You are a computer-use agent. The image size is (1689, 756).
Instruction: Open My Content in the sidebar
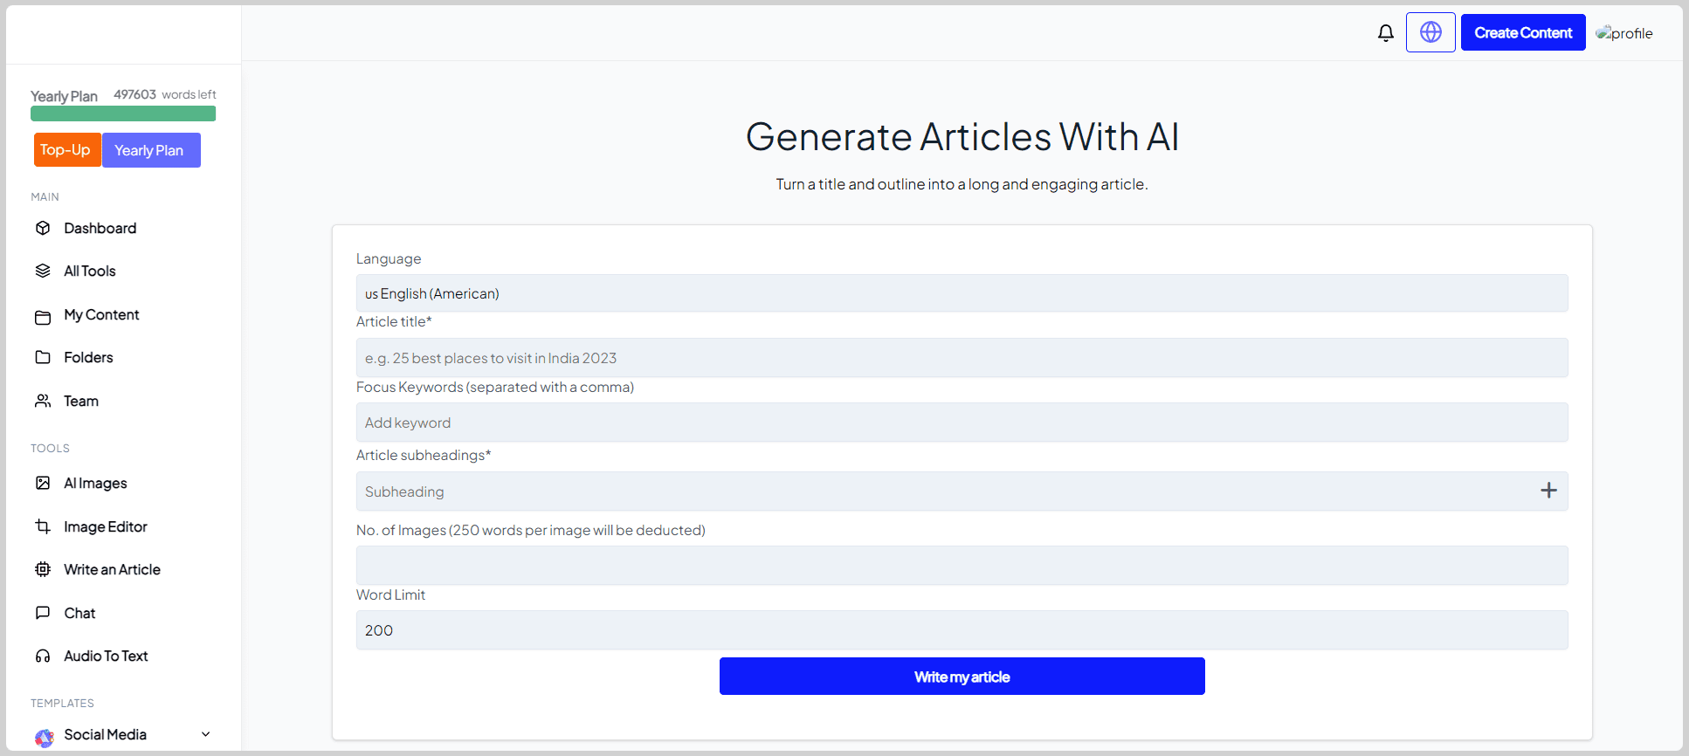101,314
